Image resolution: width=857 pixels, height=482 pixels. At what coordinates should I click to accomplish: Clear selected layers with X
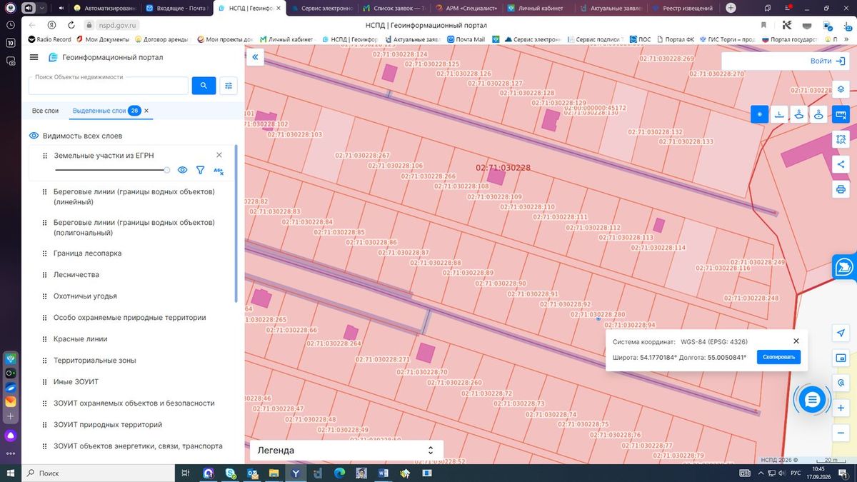click(146, 111)
